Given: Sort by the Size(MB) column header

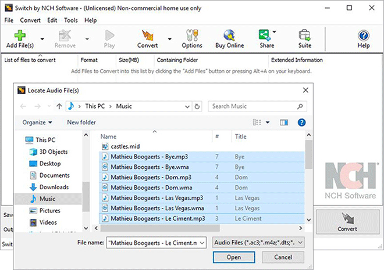Looking at the screenshot, I should coord(135,60).
